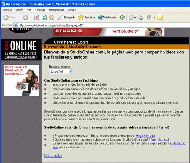Viewport: 190px width, 163px height.
Task: Click the Forward arrow icon
Action: (x=25, y=18)
